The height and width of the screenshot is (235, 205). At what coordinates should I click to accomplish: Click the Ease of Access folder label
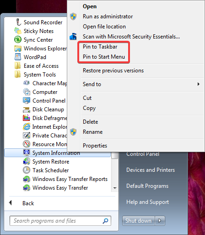point(41,66)
